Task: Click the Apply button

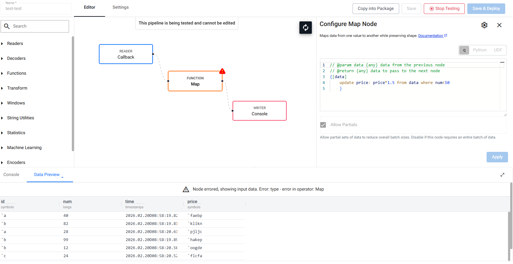Action: (x=497, y=157)
